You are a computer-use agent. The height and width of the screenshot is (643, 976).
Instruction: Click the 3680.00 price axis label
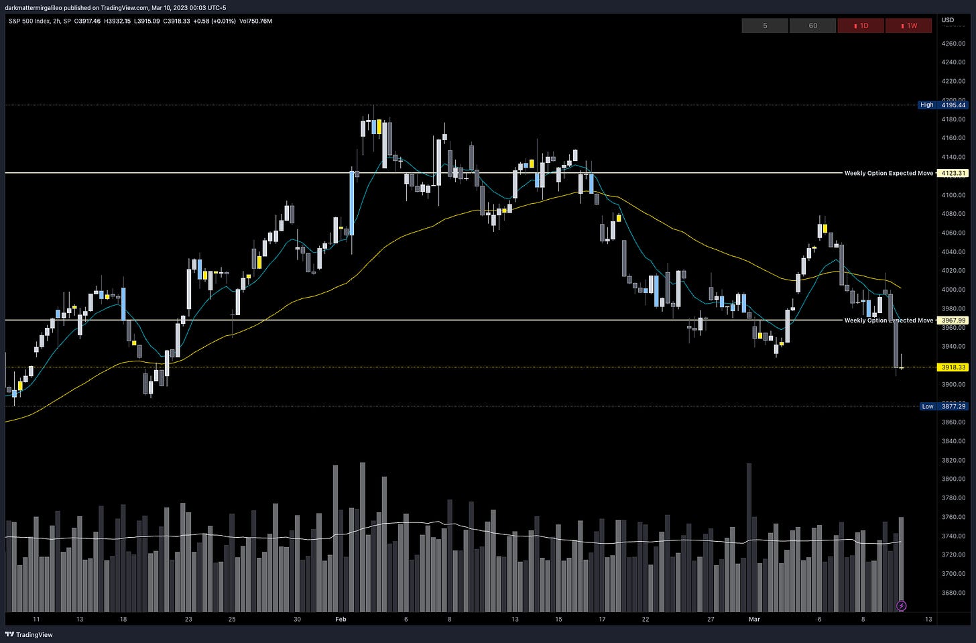point(953,593)
